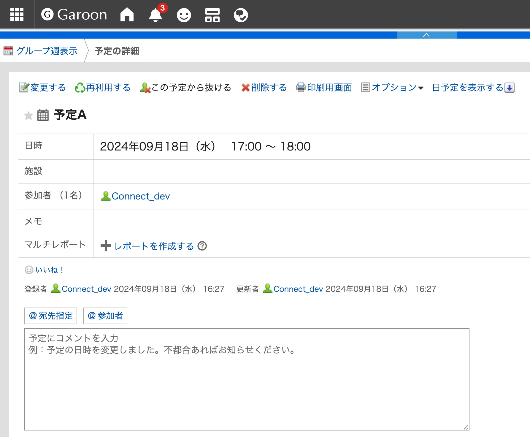The height and width of the screenshot is (437, 530).
Task: Click the smiley icon beside いいね！
Action: 29,270
